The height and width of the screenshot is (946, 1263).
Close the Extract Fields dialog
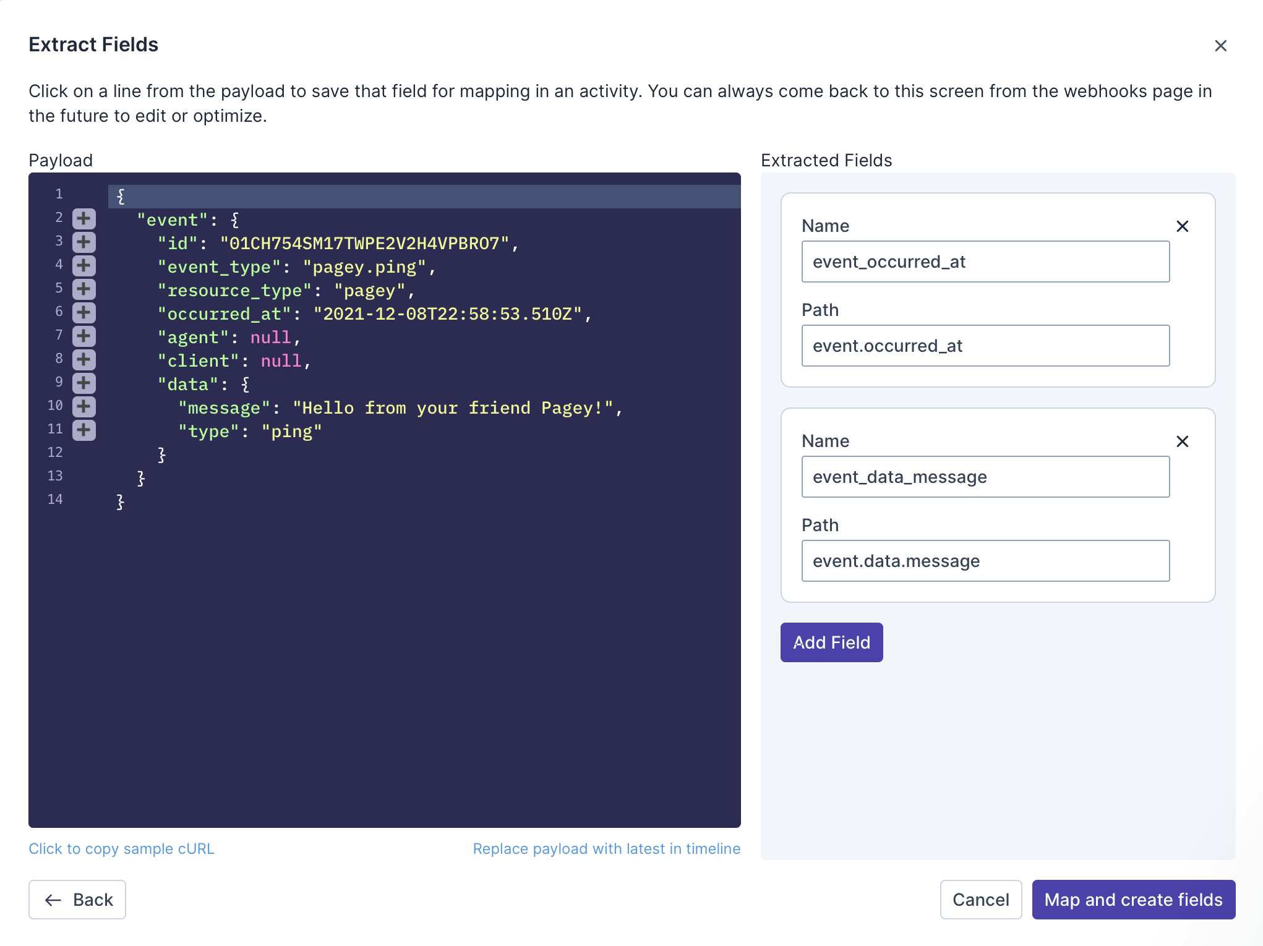[x=1220, y=46]
